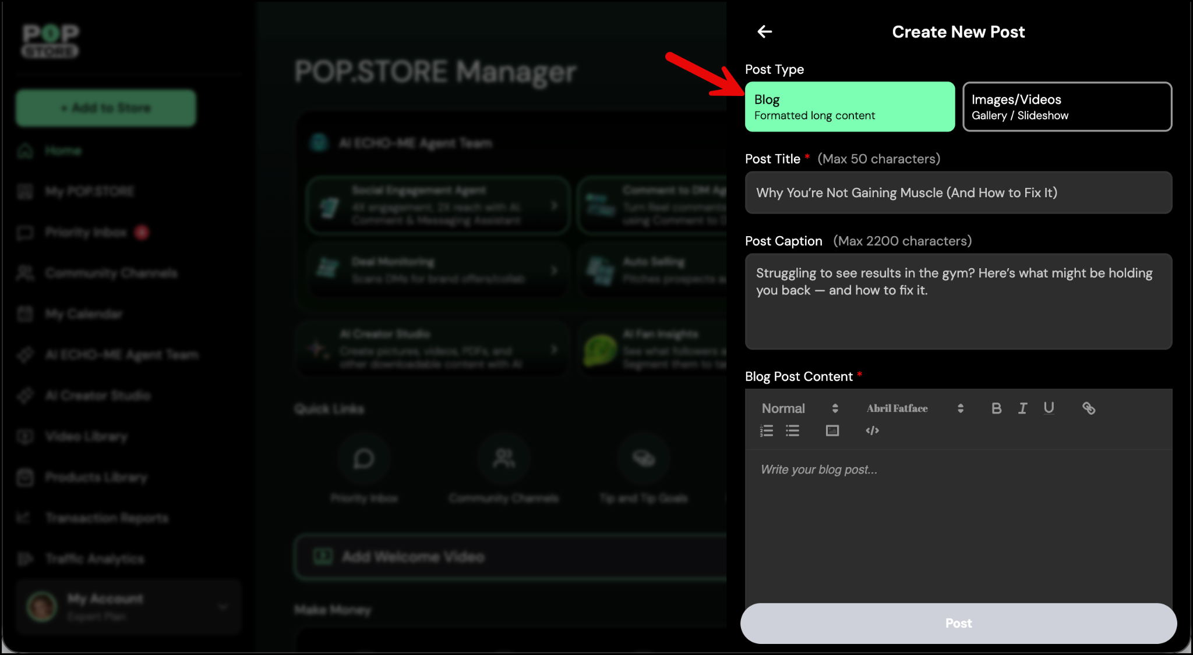
Task: Select the Images/Videos post type
Action: click(x=1067, y=107)
